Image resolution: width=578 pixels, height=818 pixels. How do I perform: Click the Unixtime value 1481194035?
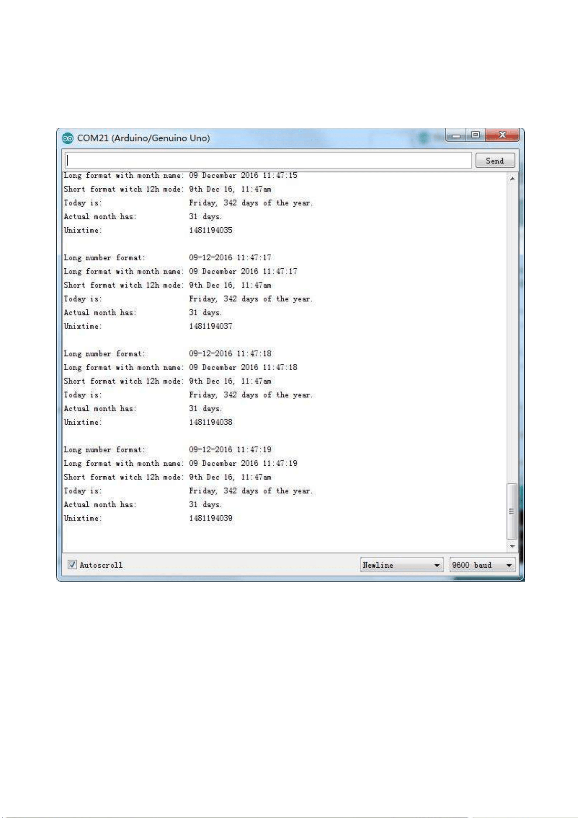click(x=211, y=230)
